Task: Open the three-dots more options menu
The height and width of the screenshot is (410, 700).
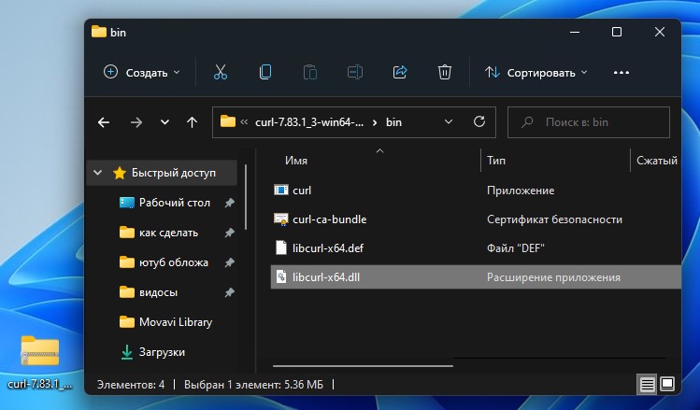Action: click(621, 72)
